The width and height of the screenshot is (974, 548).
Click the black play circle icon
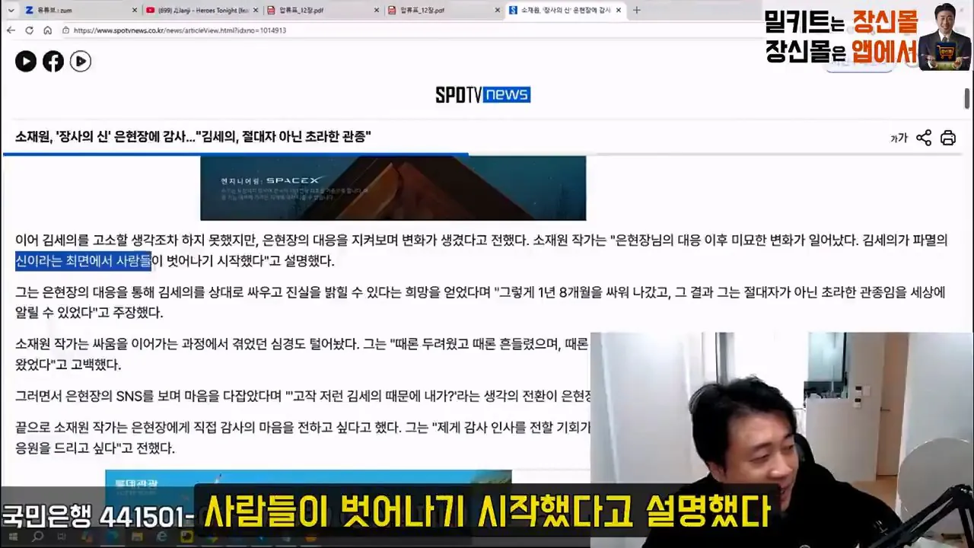[x=26, y=62]
